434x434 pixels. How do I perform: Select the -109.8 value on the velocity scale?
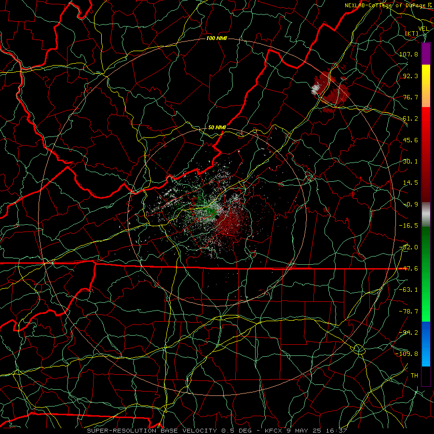(x=407, y=354)
